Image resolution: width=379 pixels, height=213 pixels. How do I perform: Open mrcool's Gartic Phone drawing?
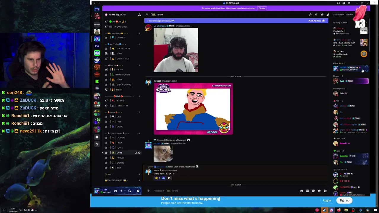click(x=193, y=109)
